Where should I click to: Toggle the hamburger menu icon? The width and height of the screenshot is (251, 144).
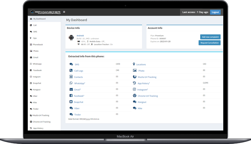64,12
